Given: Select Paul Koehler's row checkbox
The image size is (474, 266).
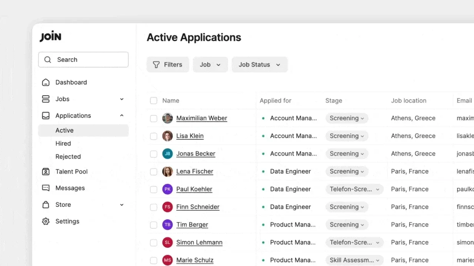Looking at the screenshot, I should (153, 189).
